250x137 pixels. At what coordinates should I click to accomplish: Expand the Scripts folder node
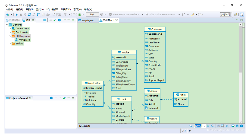(x=10, y=44)
